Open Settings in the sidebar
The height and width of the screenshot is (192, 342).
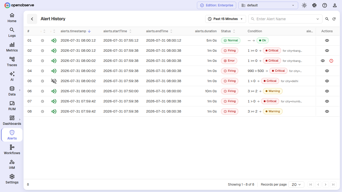point(12,179)
